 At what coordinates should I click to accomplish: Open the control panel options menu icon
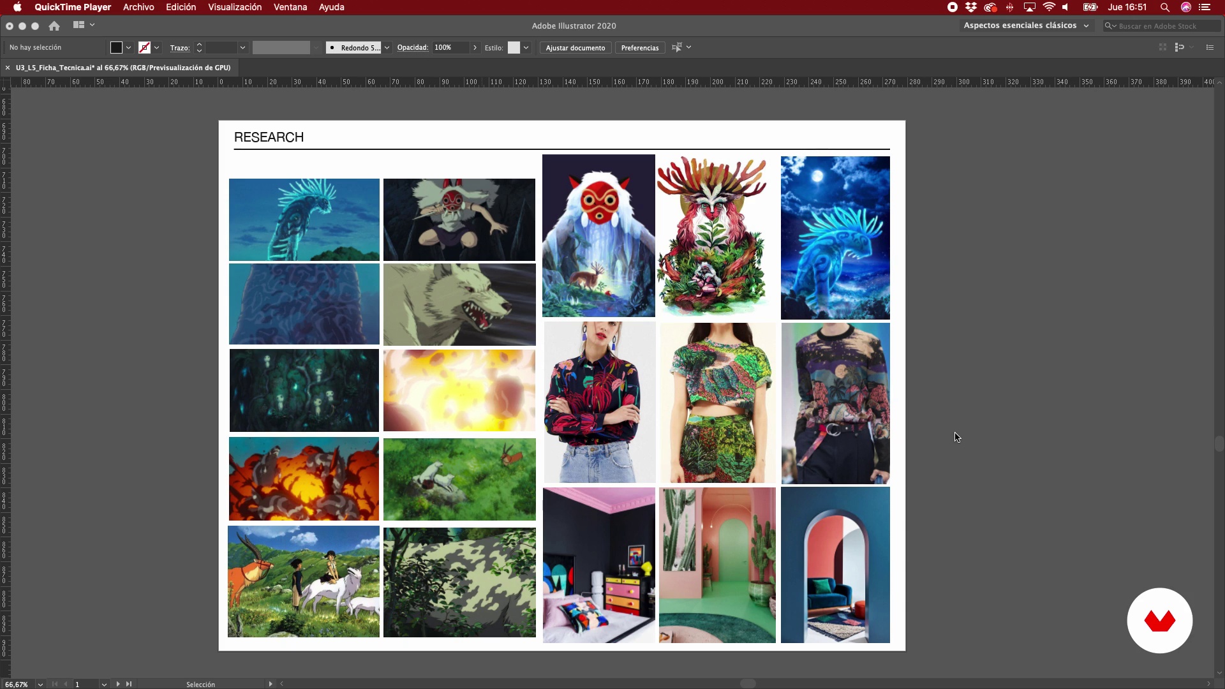click(1210, 47)
